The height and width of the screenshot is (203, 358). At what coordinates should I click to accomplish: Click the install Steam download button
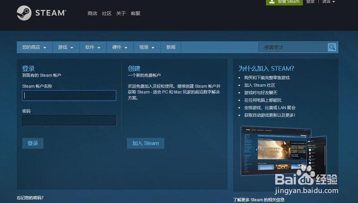pos(284,2)
